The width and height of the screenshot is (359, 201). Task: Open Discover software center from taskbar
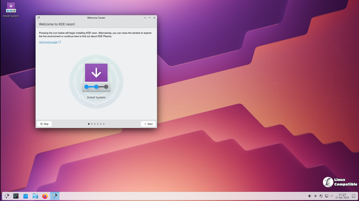coord(25,196)
